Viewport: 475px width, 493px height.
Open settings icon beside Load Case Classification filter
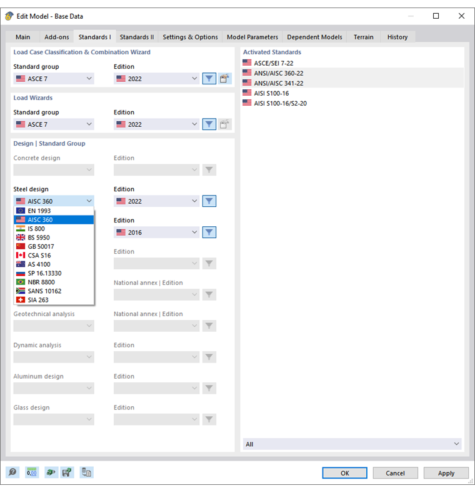224,79
